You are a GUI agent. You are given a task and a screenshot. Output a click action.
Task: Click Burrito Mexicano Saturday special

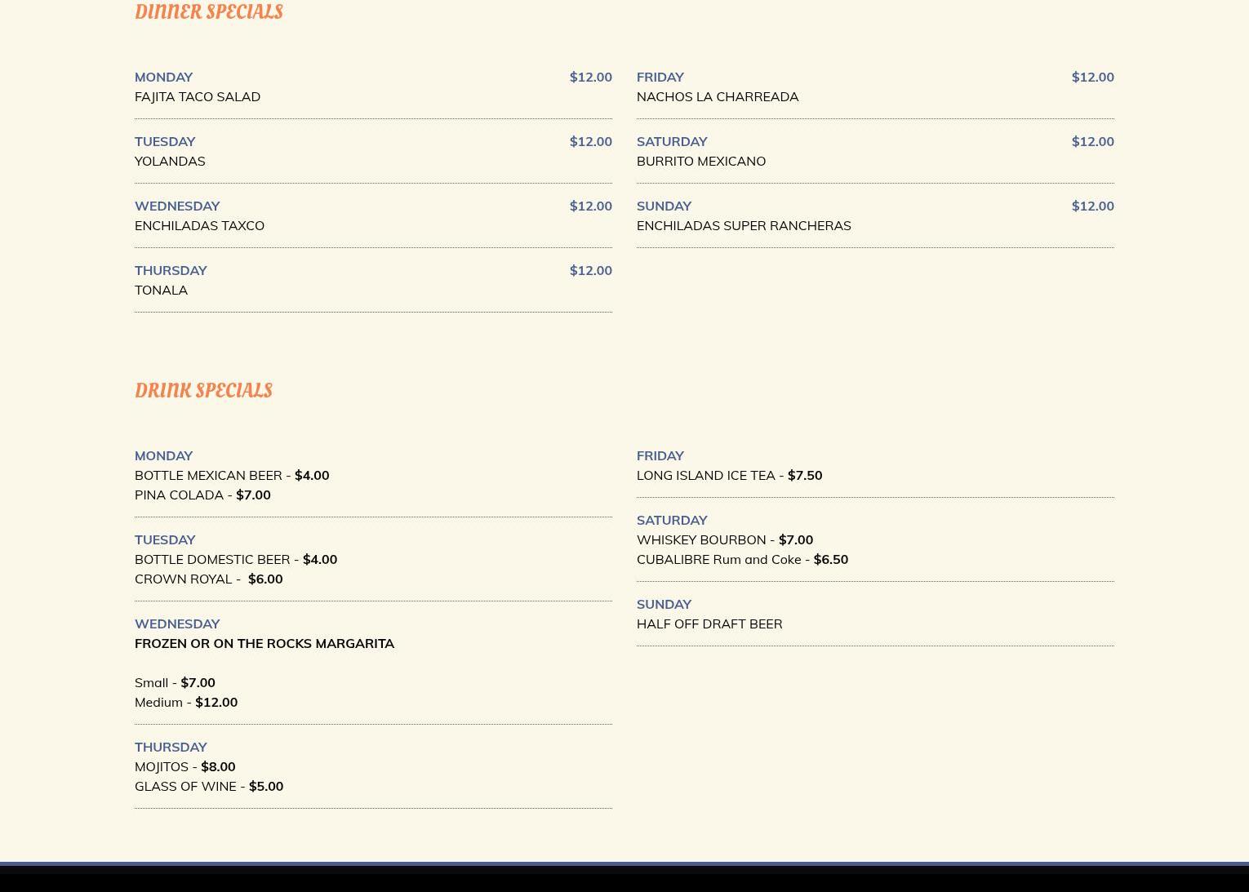click(x=700, y=161)
